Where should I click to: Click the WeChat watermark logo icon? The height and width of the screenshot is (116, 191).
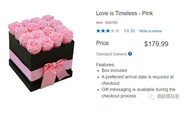click(x=152, y=96)
